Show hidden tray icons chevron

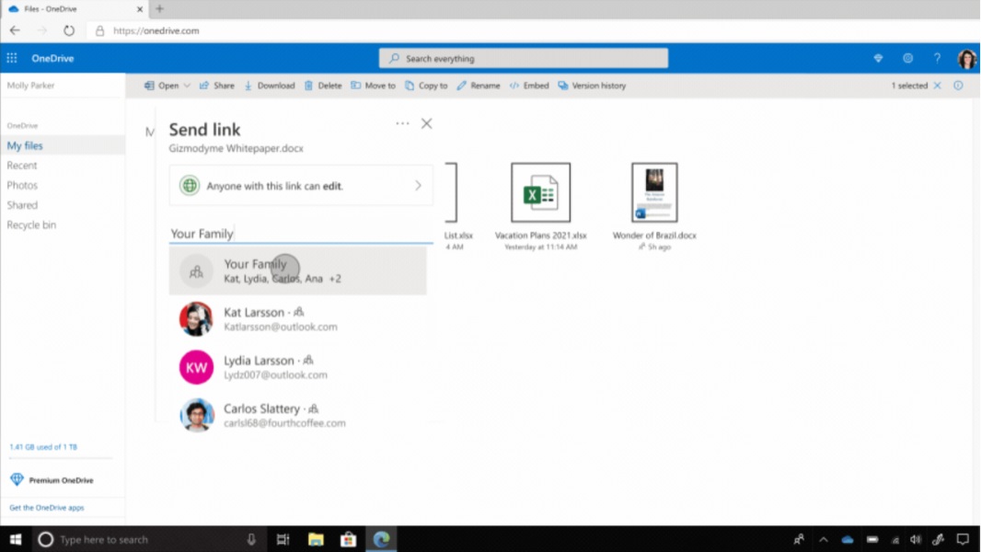pos(824,539)
